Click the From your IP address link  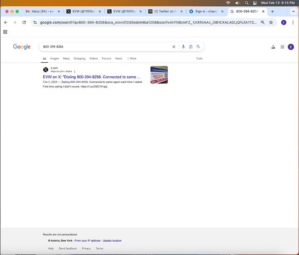coord(87,241)
